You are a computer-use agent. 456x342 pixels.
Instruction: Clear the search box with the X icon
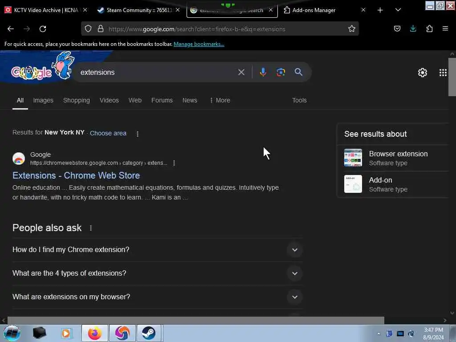pyautogui.click(x=241, y=72)
